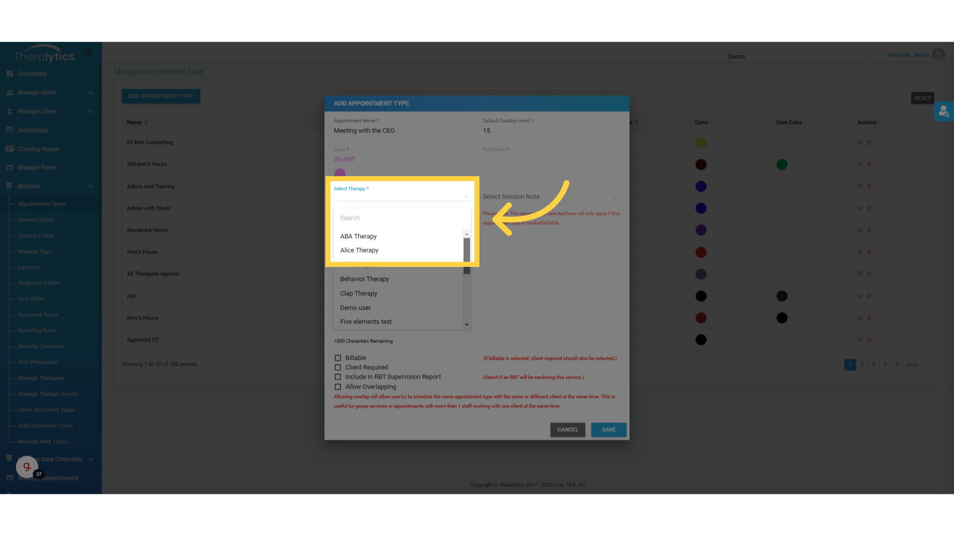Image resolution: width=954 pixels, height=536 pixels.
Task: Open the Select Session Note dropdown
Action: point(550,197)
